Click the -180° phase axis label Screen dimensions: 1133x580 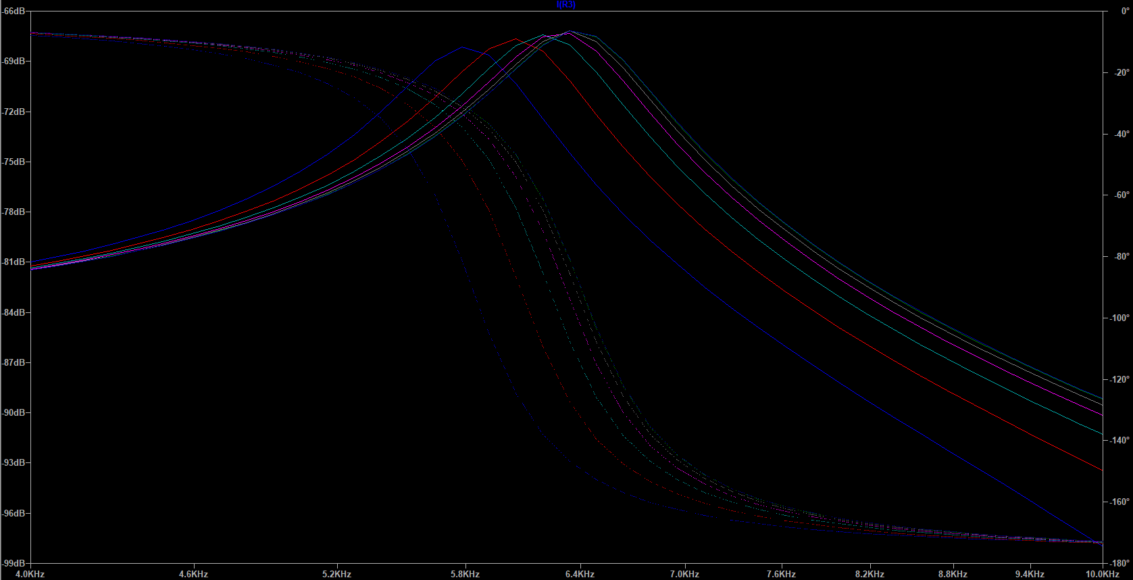1119,563
